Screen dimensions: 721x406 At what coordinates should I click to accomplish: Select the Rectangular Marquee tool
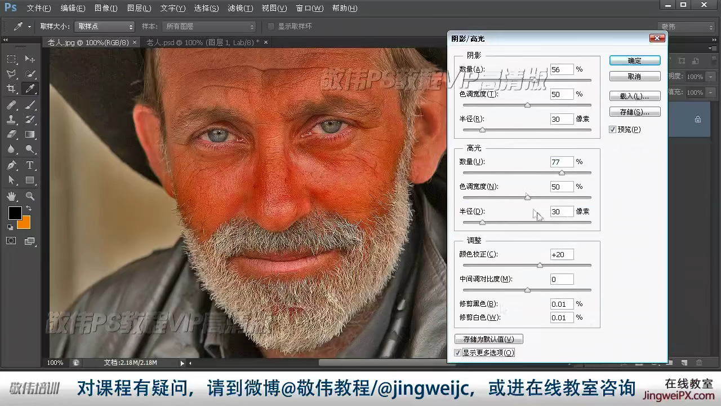[11, 59]
